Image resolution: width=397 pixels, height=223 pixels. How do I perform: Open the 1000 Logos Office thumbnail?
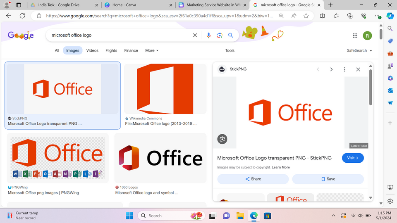click(x=160, y=158)
